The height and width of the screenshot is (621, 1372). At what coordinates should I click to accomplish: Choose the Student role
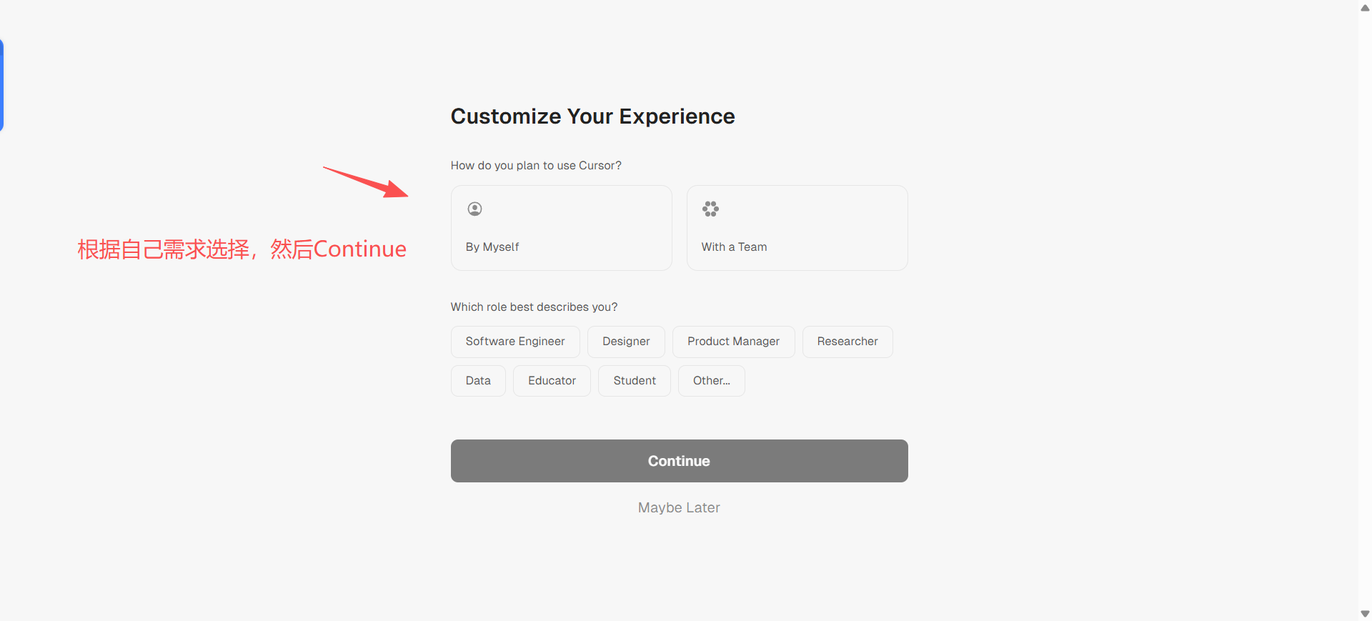point(635,381)
